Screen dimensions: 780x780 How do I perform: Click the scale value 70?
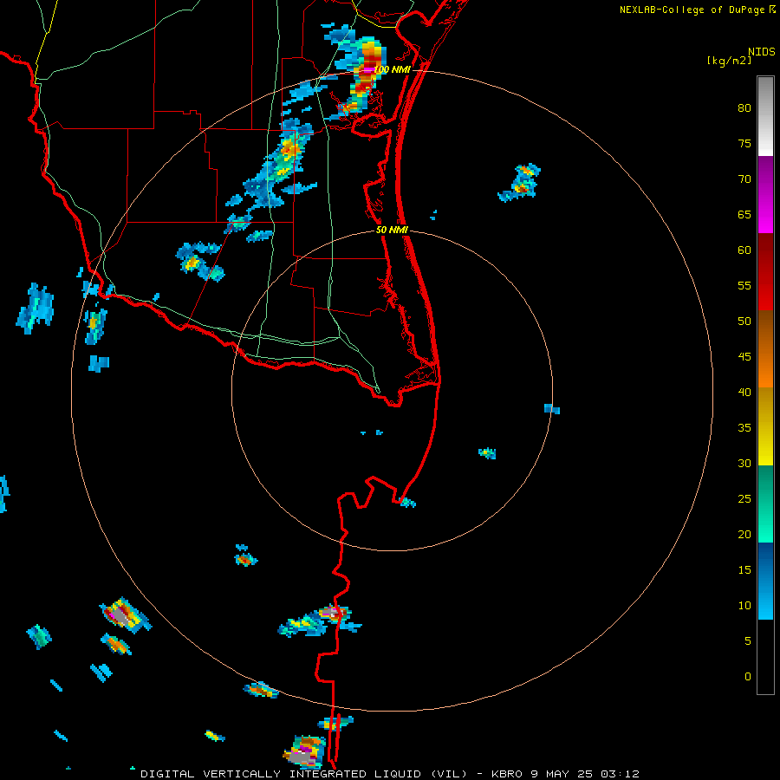coord(744,179)
